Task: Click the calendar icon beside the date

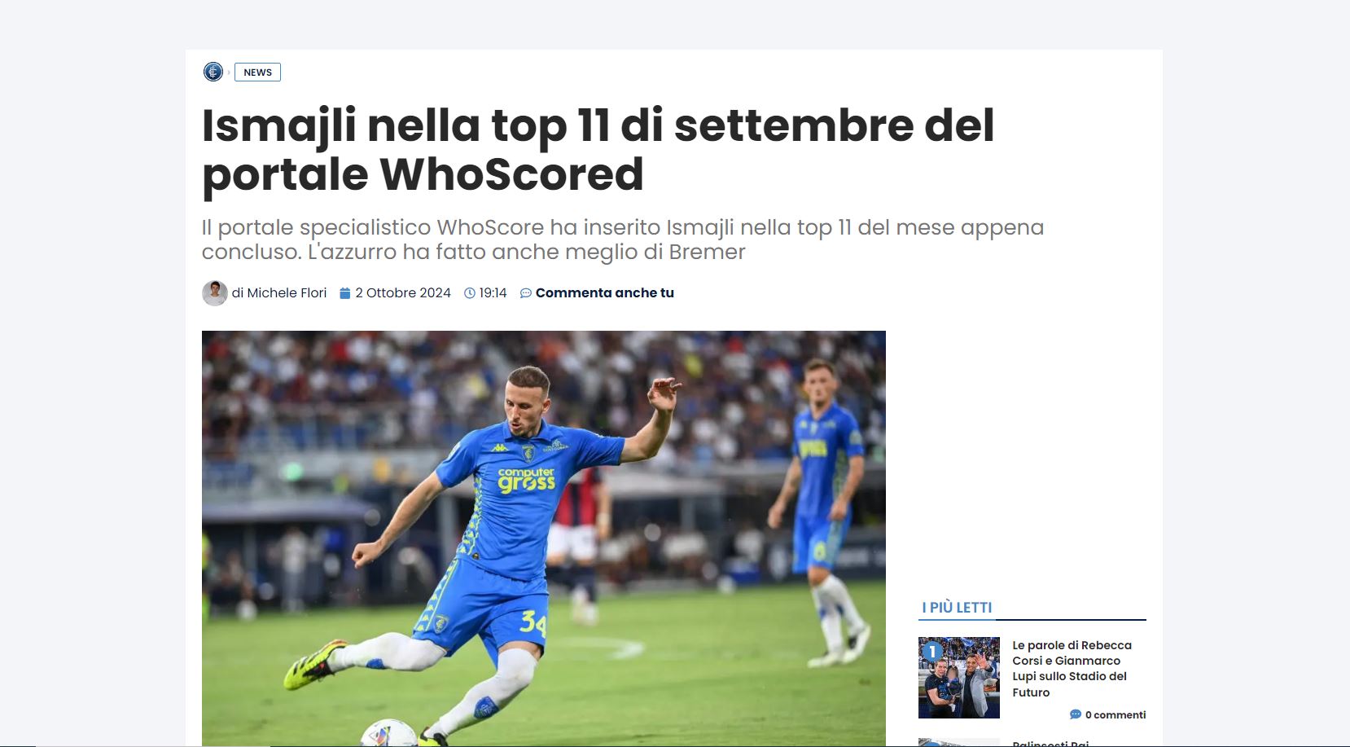Action: 344,293
